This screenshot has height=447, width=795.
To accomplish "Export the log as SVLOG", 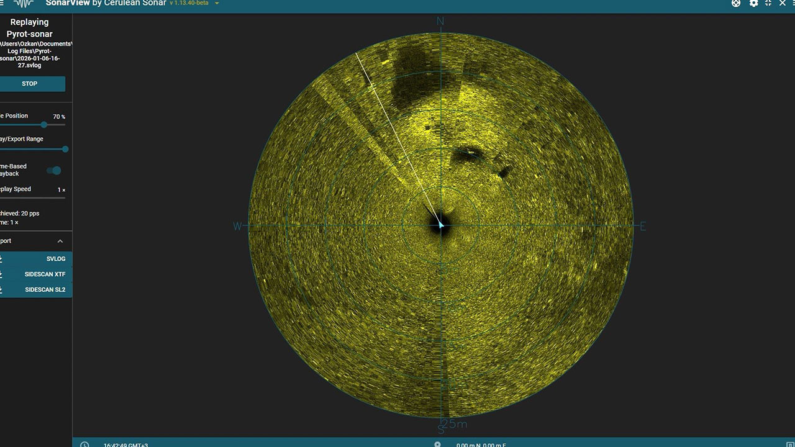I will [x=35, y=259].
